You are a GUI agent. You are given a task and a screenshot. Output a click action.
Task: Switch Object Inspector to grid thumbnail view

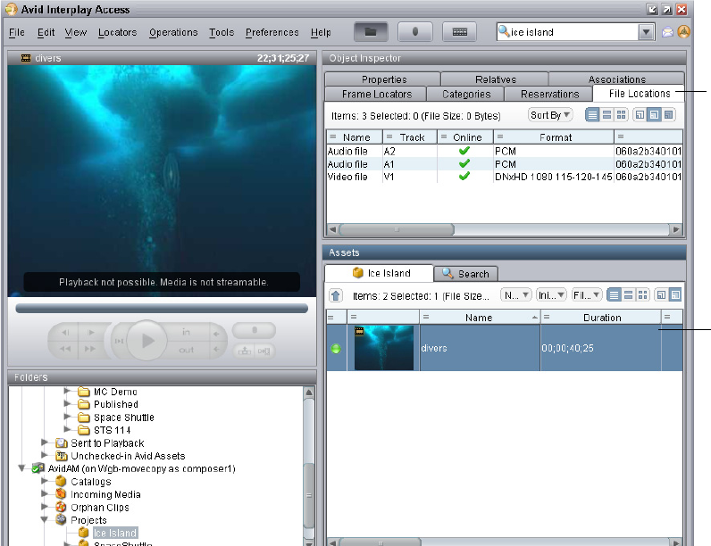pyautogui.click(x=621, y=115)
